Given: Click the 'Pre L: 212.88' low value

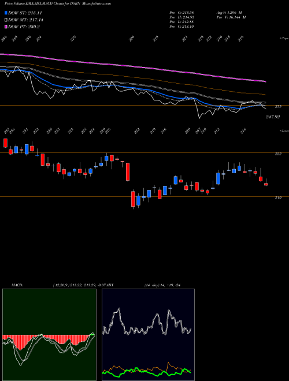Looking at the screenshot, I should (x=181, y=22).
